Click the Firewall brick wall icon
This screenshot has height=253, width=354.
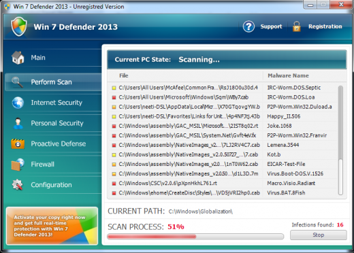[18, 165]
